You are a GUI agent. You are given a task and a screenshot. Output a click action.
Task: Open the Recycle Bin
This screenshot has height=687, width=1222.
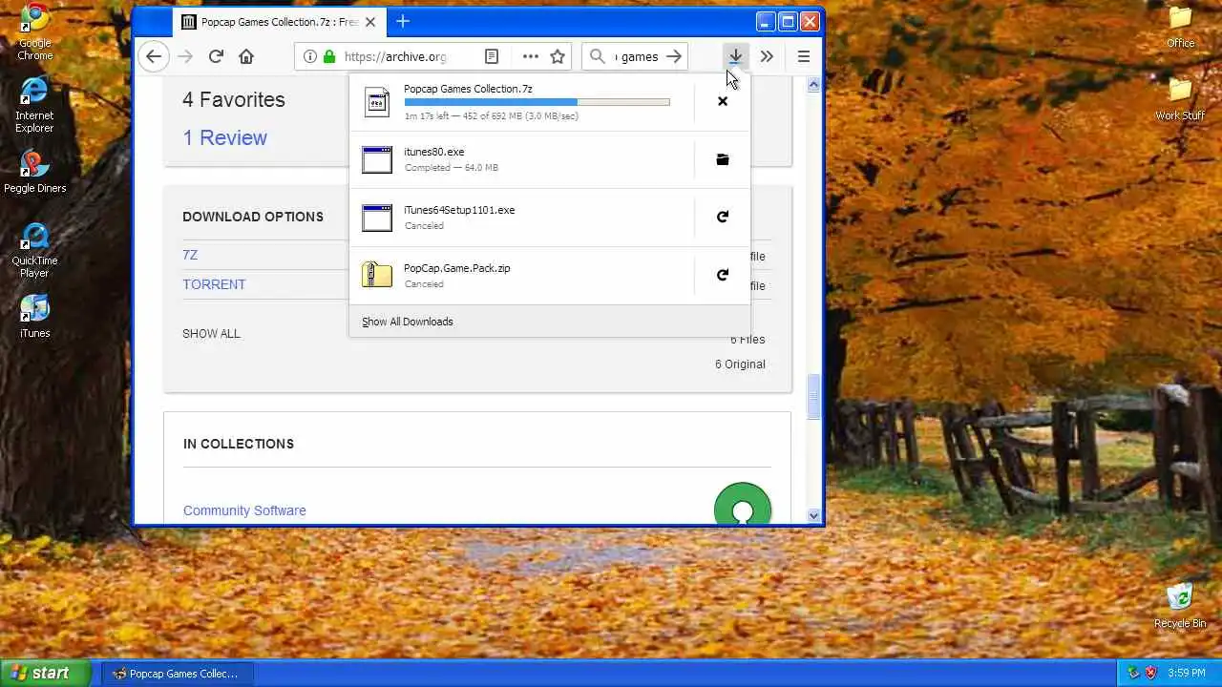pos(1180,605)
